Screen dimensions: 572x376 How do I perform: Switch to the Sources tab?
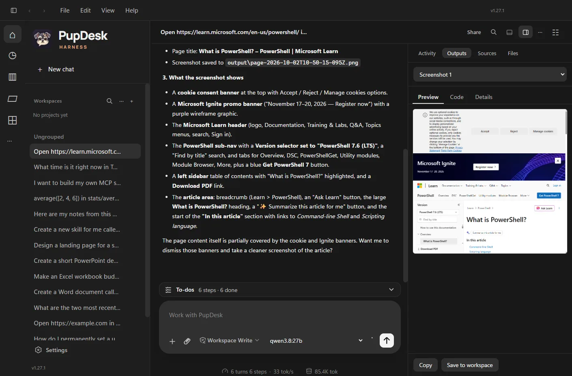click(487, 53)
